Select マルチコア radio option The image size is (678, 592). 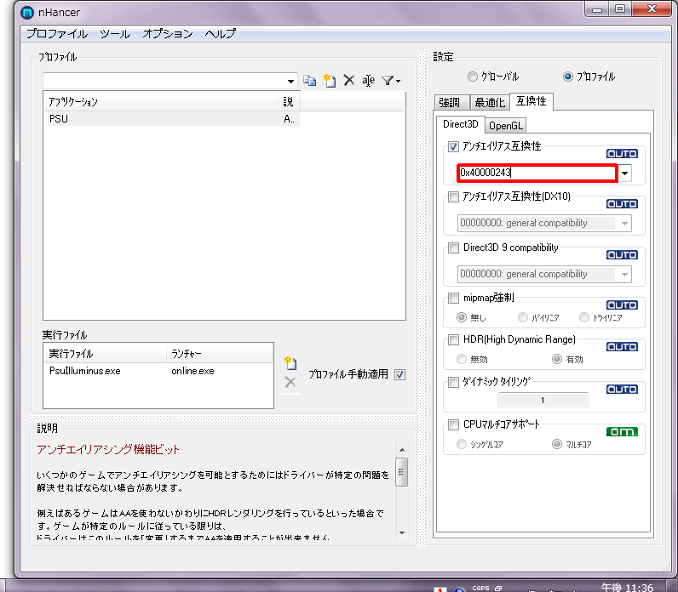[557, 444]
